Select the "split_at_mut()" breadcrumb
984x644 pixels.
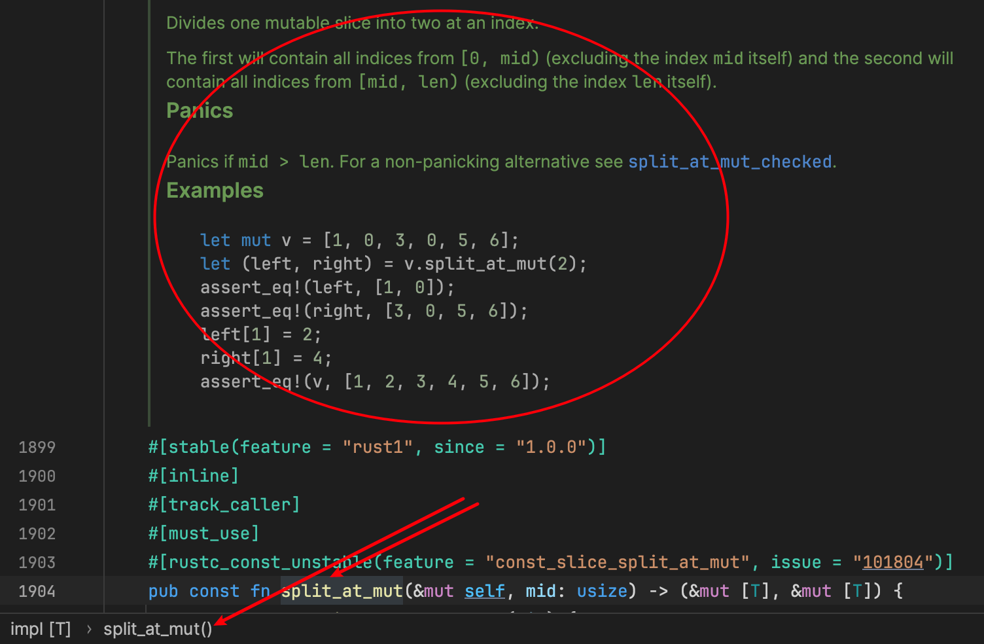tap(158, 629)
